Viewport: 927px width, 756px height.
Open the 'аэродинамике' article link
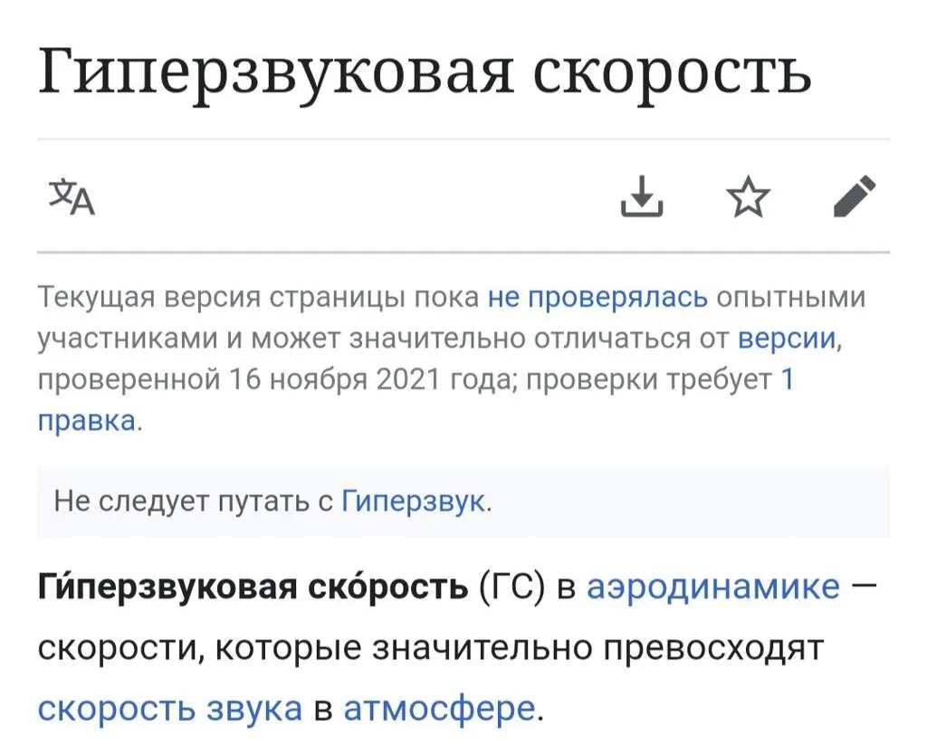[713, 588]
